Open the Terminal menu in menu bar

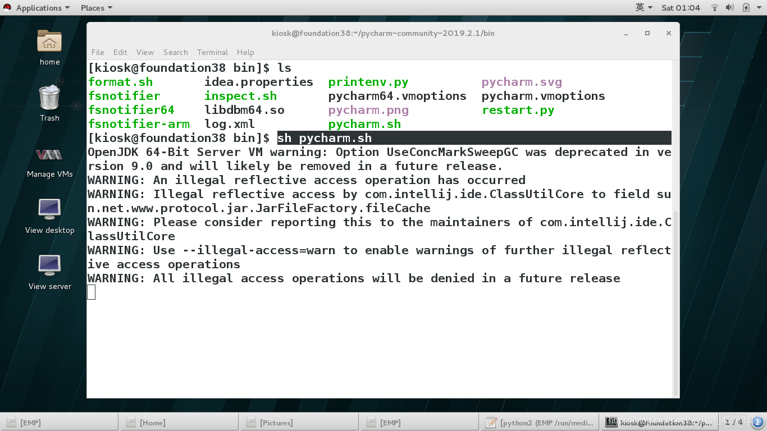coord(212,52)
